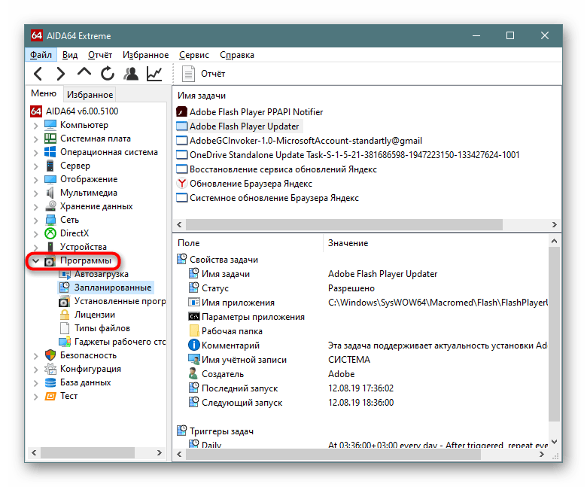The height and width of the screenshot is (487, 587).
Task: Click the Триггеры задач section row
Action: [215, 431]
